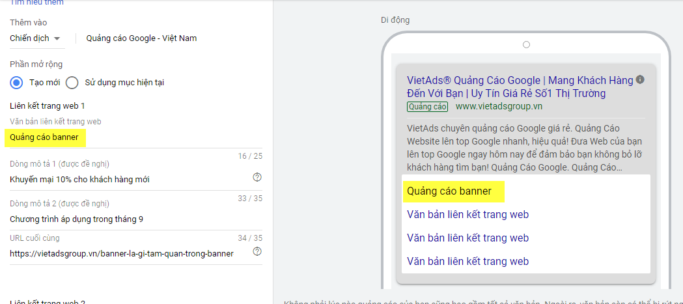Open help icon next to URL cuối cùng
Screen dimensions: 683x304
tap(257, 251)
